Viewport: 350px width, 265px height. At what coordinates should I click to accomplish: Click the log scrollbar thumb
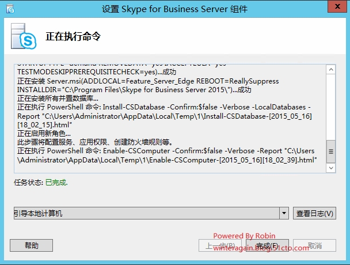pos(331,152)
